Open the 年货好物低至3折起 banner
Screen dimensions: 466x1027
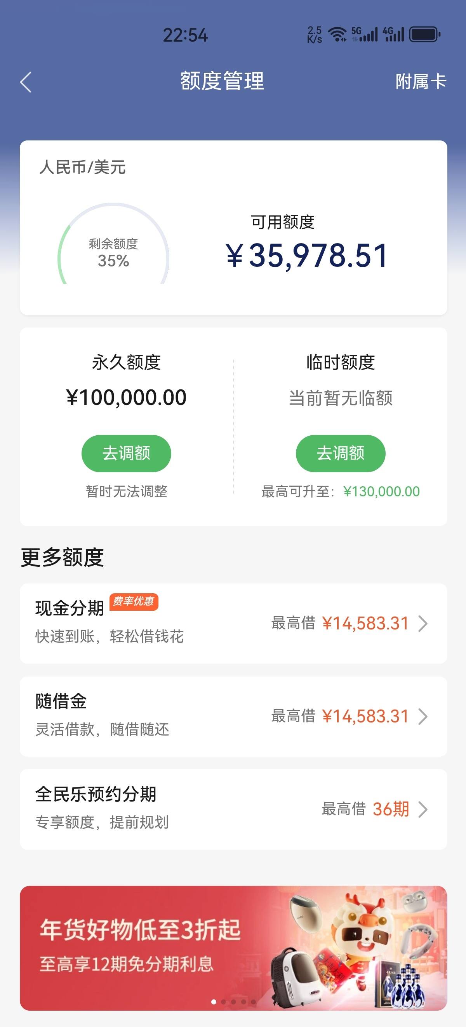pos(233,948)
